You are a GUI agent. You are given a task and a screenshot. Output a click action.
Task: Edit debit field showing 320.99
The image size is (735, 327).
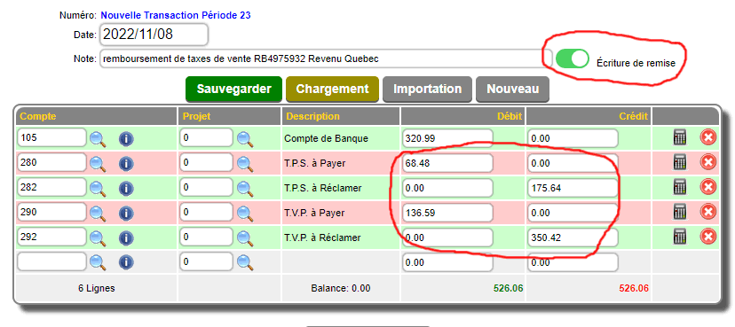[447, 139]
